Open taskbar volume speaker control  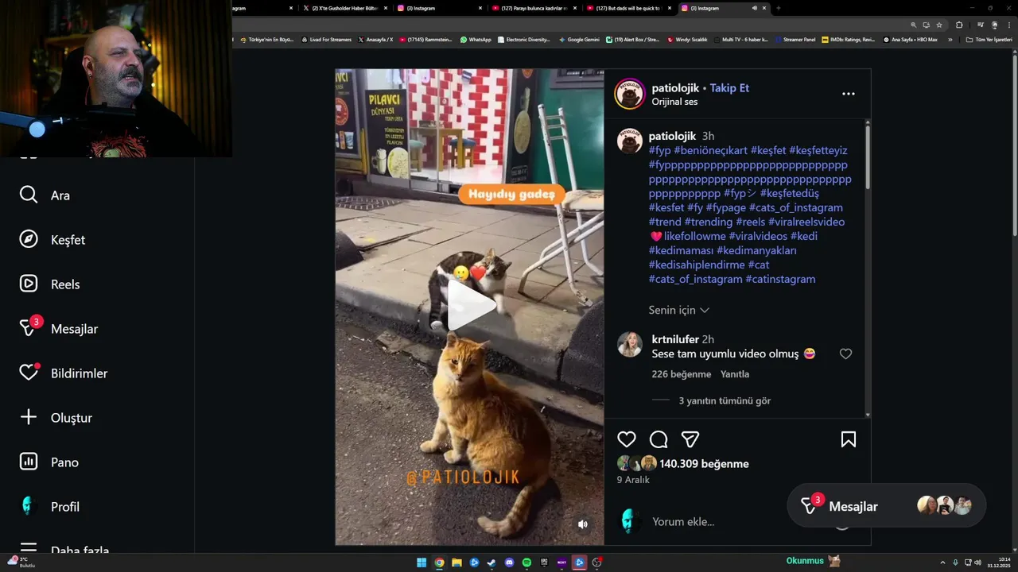click(x=977, y=562)
